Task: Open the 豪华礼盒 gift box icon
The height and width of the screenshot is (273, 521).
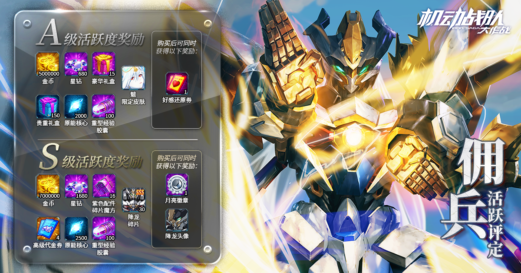Action: pos(104,64)
